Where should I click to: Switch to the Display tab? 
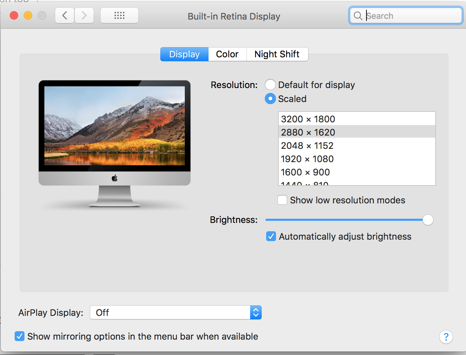click(x=184, y=54)
